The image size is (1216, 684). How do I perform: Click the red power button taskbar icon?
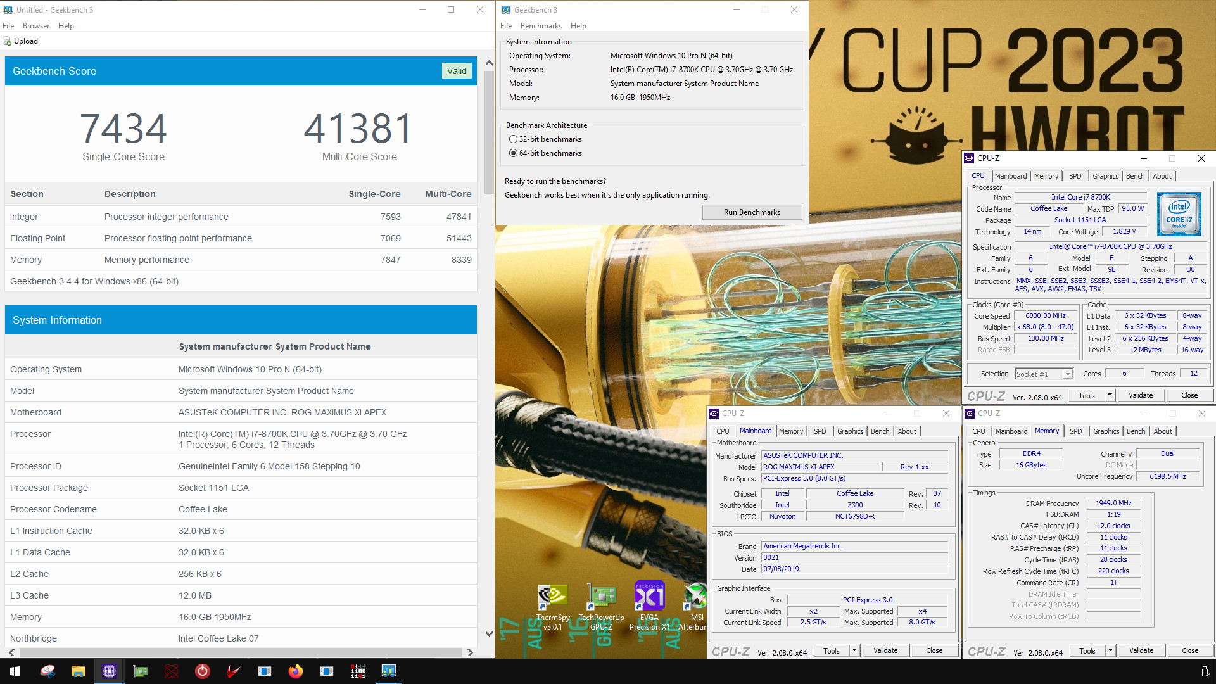coord(203,671)
